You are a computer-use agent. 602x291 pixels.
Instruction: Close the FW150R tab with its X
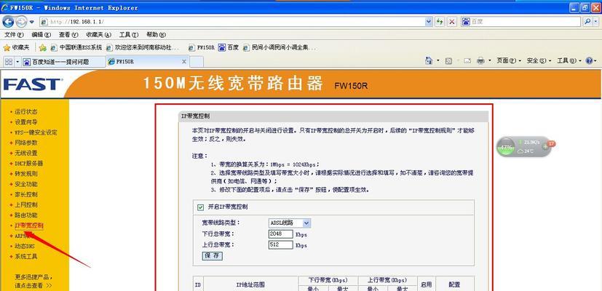(184, 61)
